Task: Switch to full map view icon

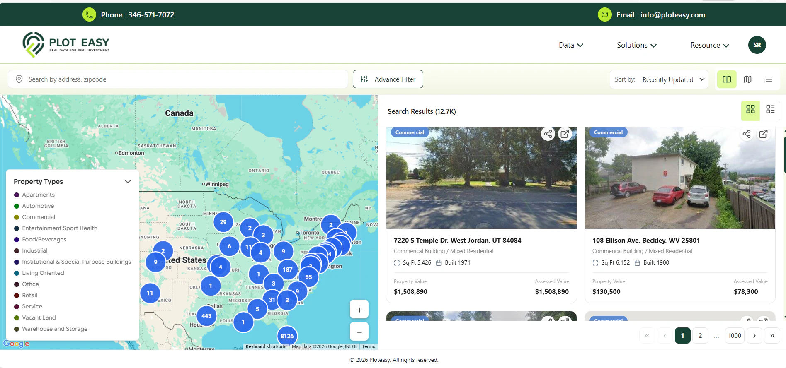Action: pyautogui.click(x=747, y=79)
